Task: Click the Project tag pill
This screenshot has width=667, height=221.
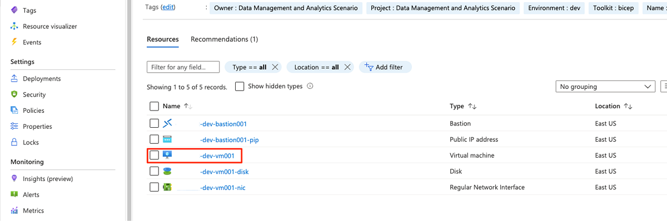Action: pos(443,8)
